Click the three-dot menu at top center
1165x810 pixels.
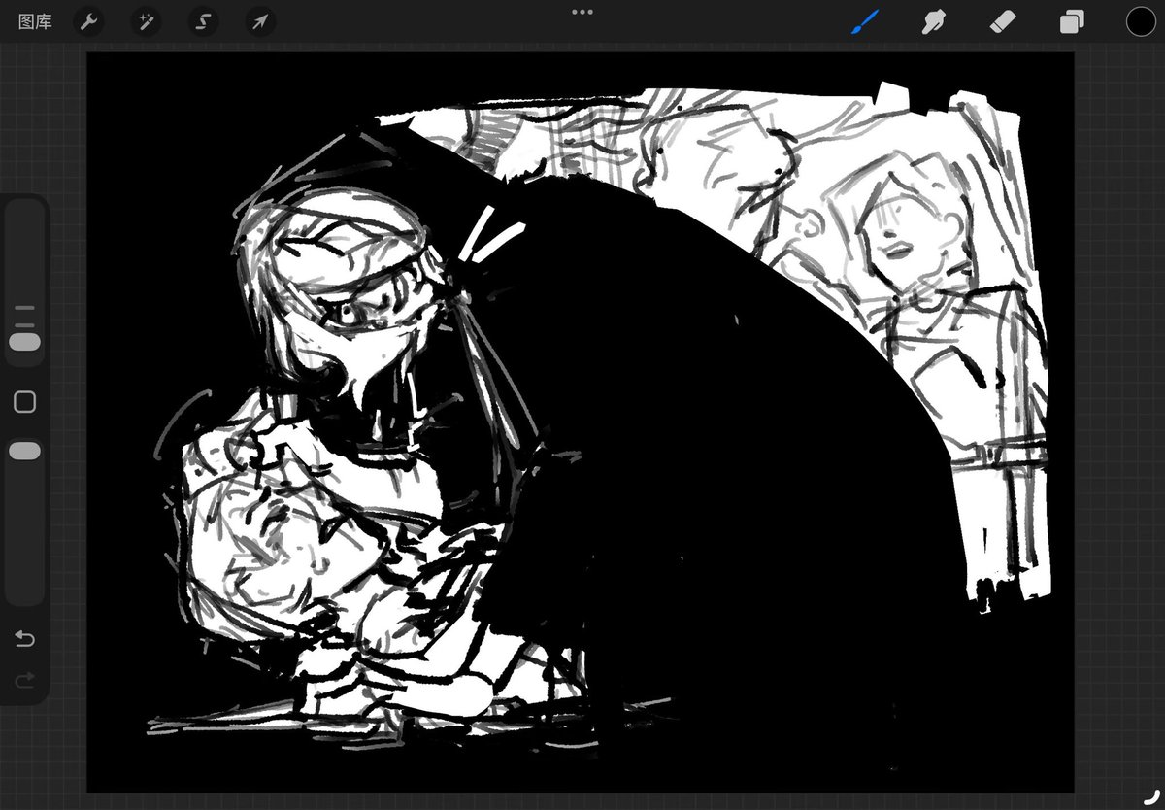[x=582, y=13]
